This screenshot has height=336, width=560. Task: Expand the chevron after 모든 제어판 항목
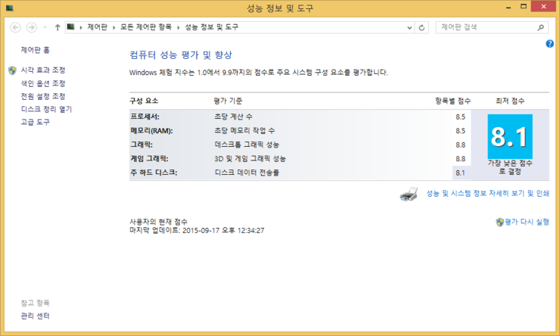point(178,27)
